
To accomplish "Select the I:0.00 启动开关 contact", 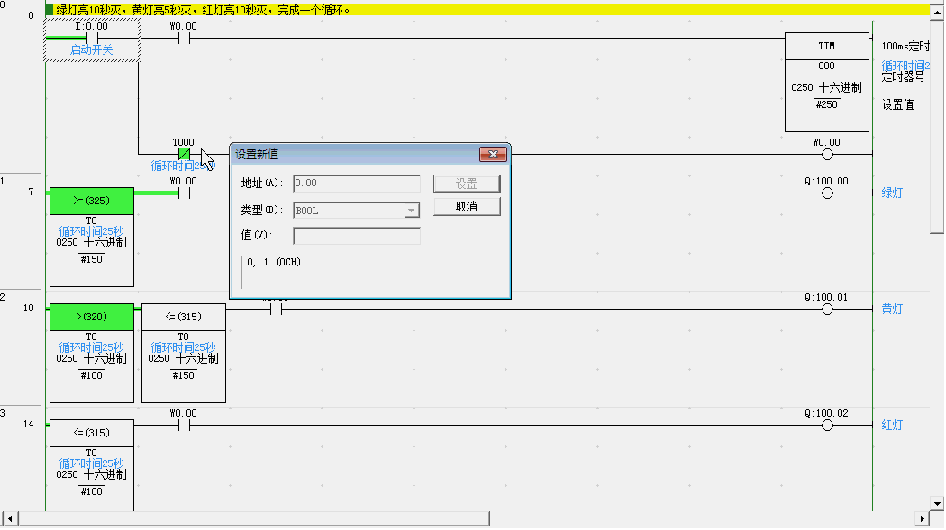I will click(x=92, y=40).
